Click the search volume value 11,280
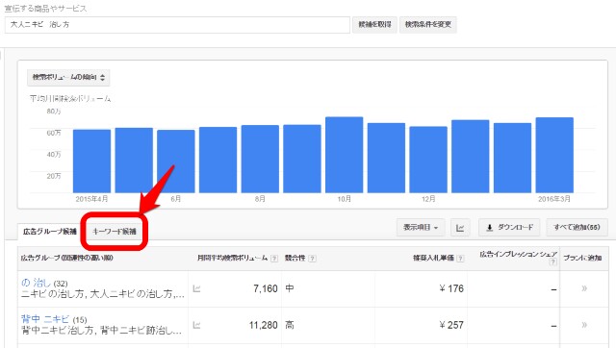The height and width of the screenshot is (348, 616). [263, 325]
